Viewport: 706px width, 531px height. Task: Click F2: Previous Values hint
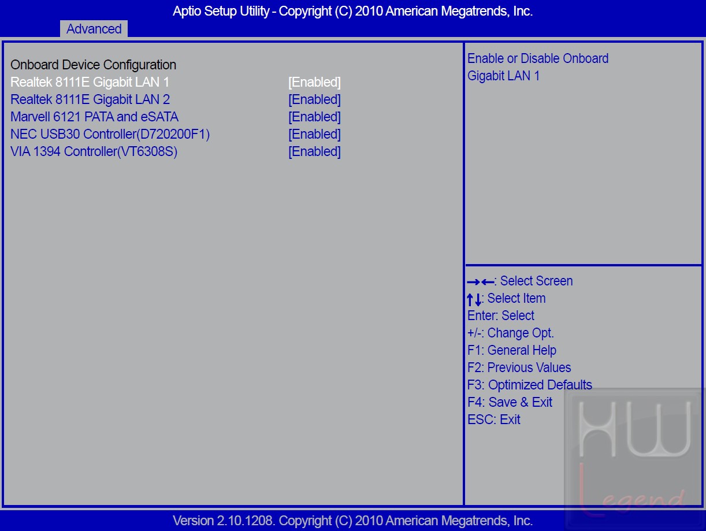tap(519, 367)
